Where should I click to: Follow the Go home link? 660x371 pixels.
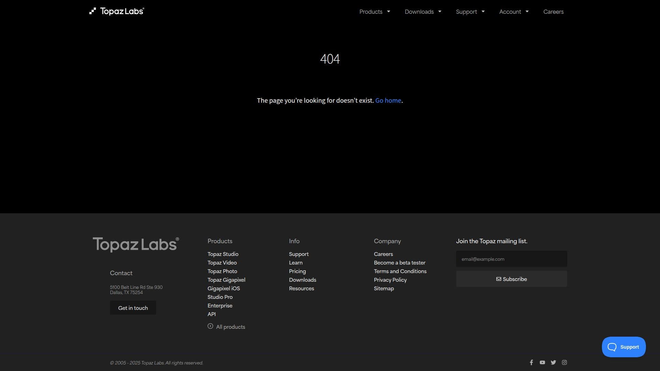pyautogui.click(x=388, y=100)
